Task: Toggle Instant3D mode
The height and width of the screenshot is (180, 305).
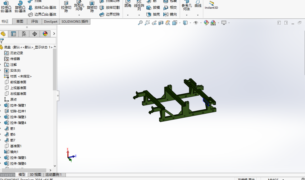Action: [211, 6]
